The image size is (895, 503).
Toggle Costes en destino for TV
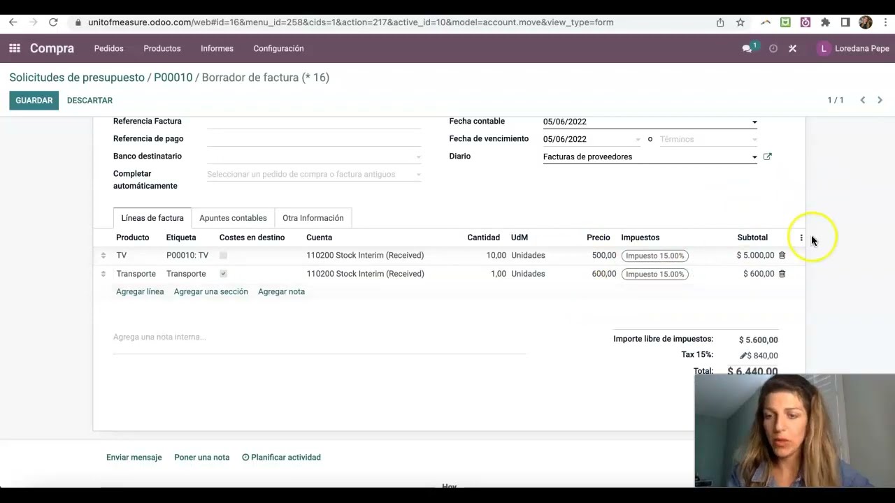[223, 256]
